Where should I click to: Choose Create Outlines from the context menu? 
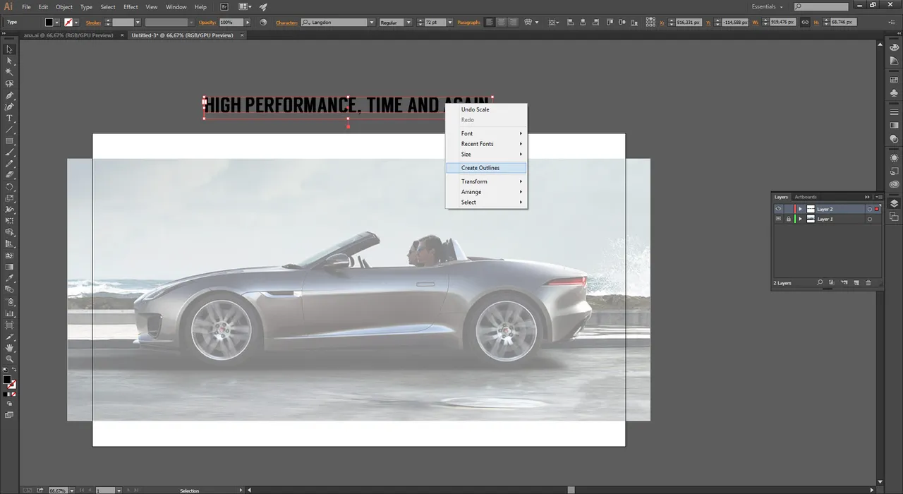tap(486, 168)
